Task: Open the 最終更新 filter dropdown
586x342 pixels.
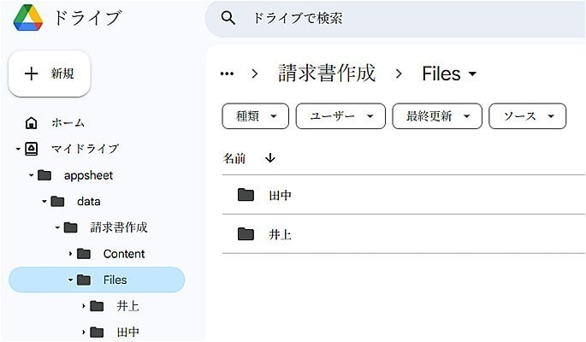Action: click(x=436, y=116)
